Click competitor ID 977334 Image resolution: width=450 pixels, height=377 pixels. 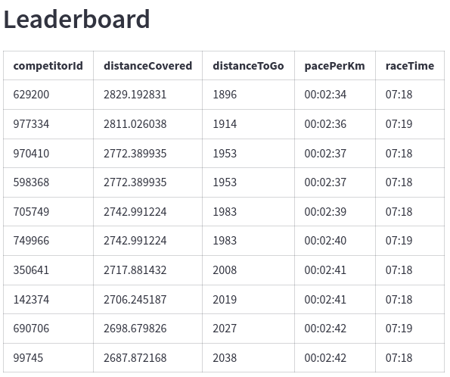[x=31, y=124]
